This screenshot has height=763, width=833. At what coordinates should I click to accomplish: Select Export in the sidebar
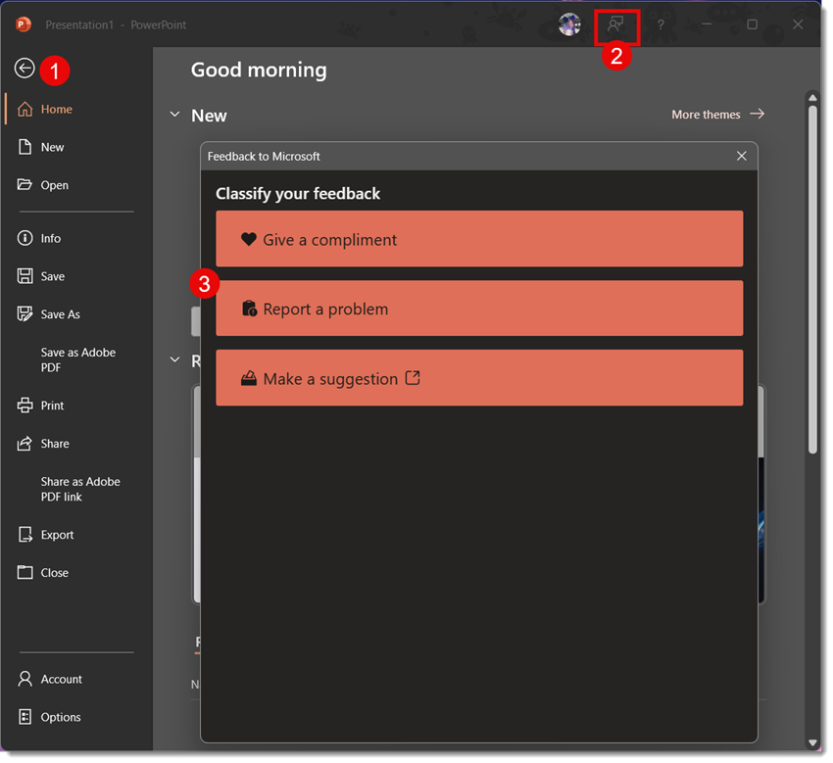[x=57, y=535]
